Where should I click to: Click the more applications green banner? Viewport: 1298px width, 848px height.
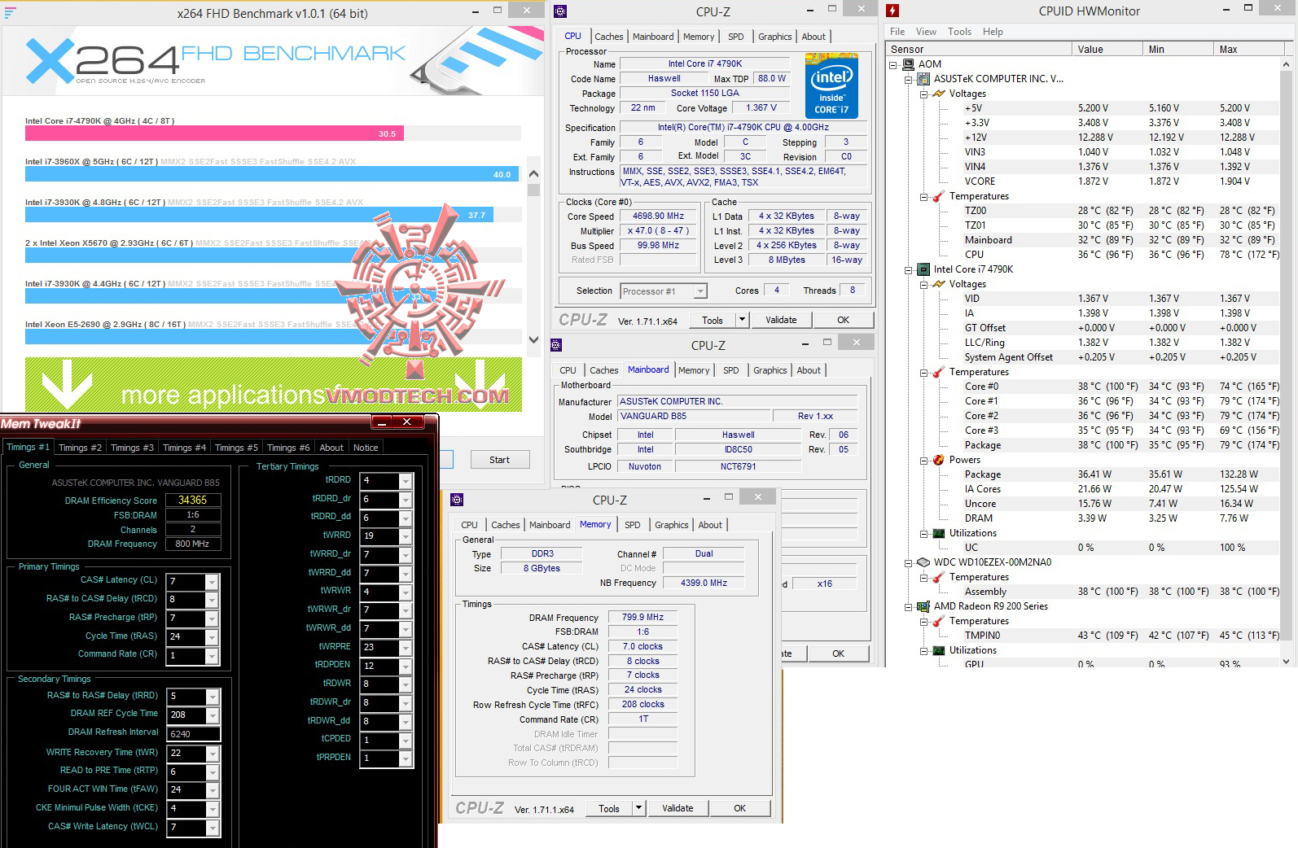[274, 384]
